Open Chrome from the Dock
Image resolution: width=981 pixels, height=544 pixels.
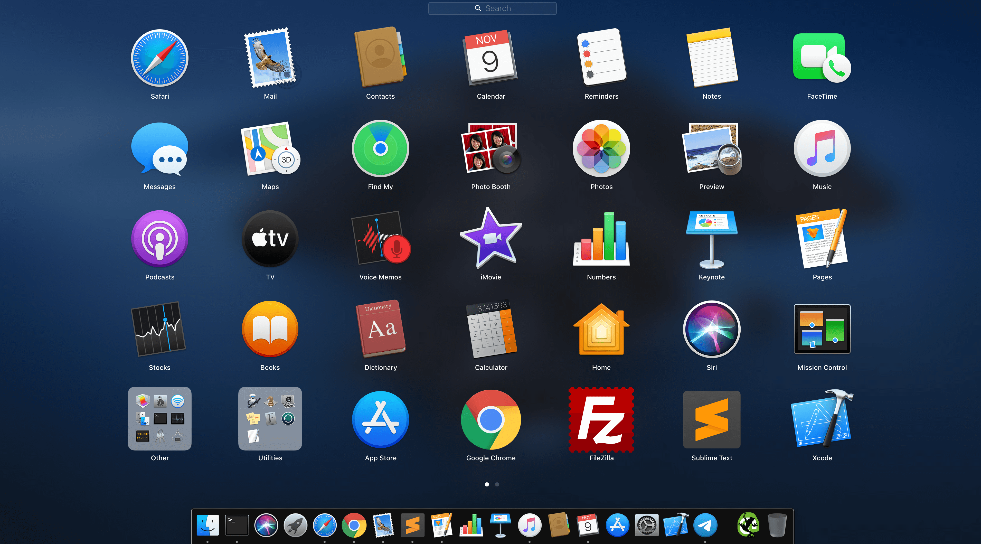tap(354, 525)
